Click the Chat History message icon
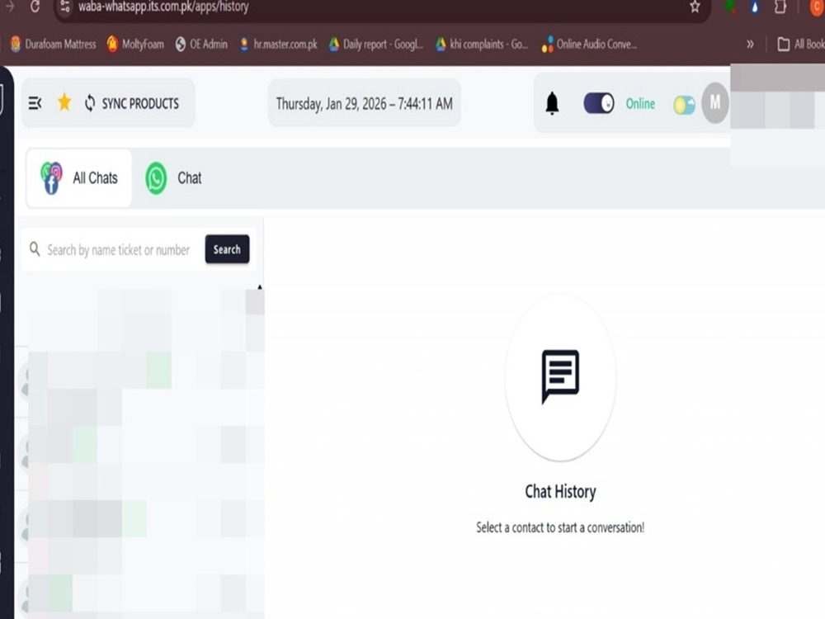The height and width of the screenshot is (619, 825). click(560, 376)
